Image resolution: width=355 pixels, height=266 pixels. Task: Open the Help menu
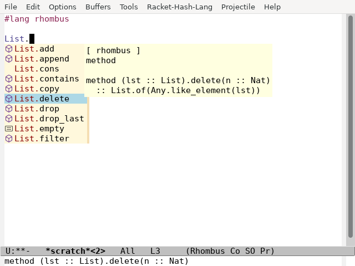point(272,7)
